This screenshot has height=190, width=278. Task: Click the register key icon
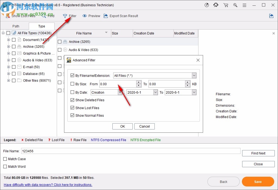coord(235,5)
